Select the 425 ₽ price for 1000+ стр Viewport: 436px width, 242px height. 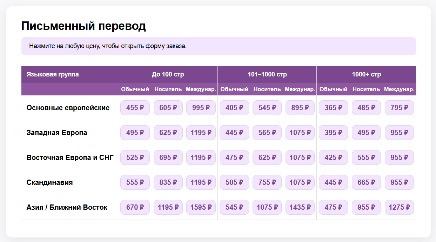tap(333, 157)
